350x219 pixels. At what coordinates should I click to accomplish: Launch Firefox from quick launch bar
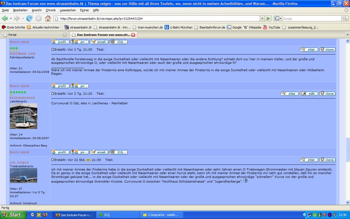coord(45,215)
